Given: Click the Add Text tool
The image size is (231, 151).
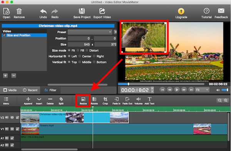Looking at the screenshot, I should pyautogui.click(x=149, y=101).
